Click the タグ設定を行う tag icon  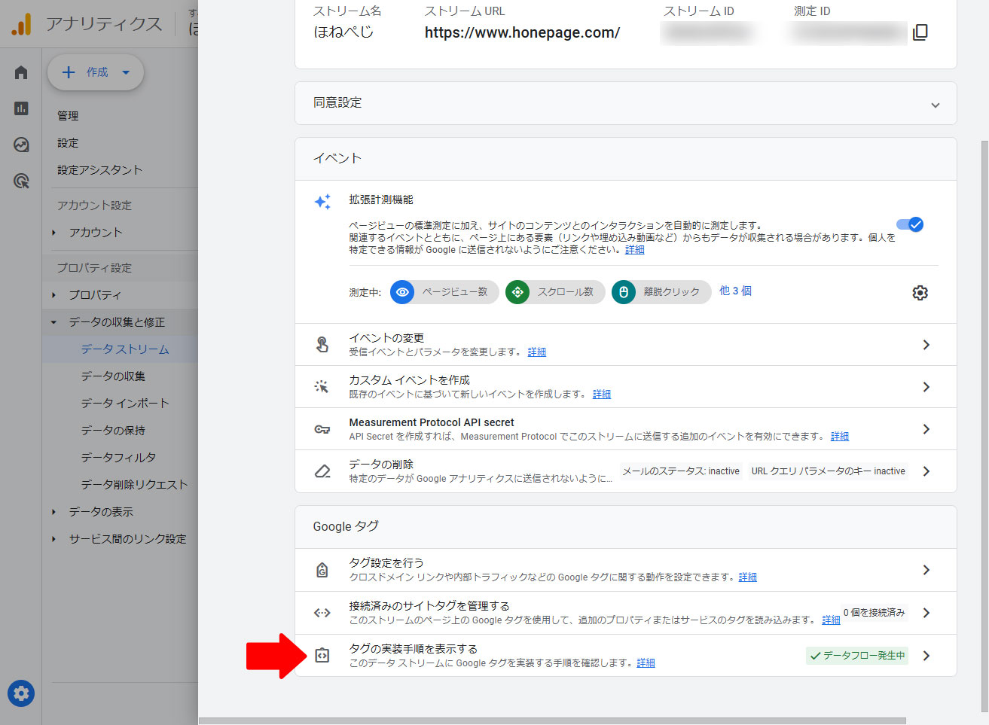click(322, 570)
